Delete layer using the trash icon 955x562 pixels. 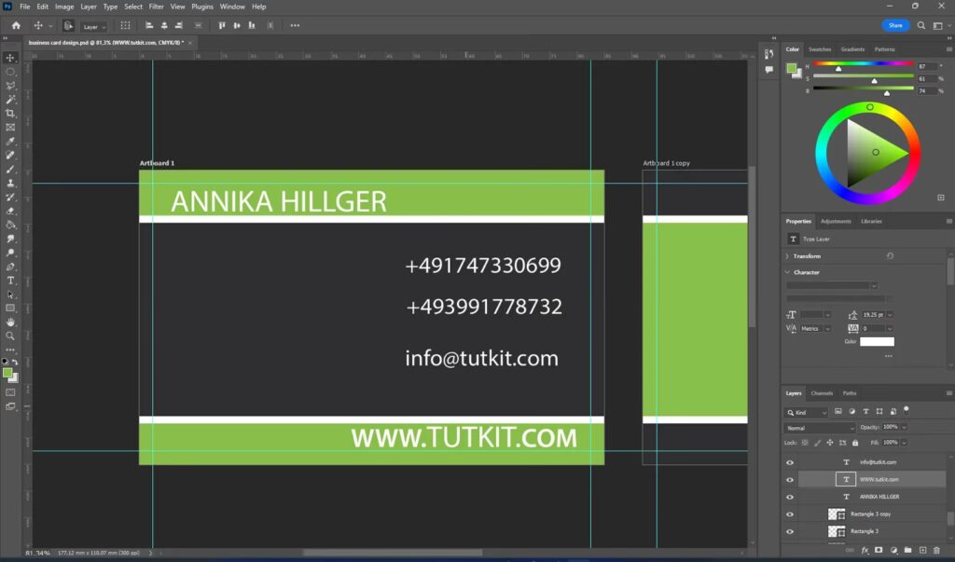[937, 550]
